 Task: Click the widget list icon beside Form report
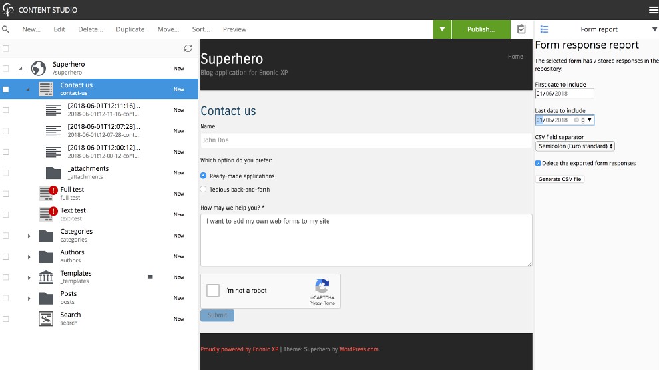(544, 29)
